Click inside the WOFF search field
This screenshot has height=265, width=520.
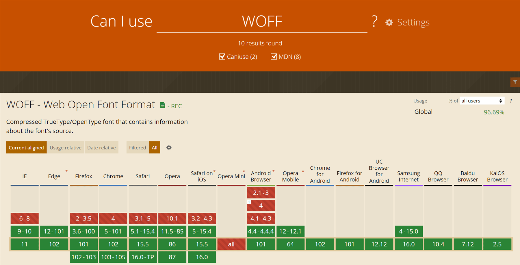click(261, 22)
